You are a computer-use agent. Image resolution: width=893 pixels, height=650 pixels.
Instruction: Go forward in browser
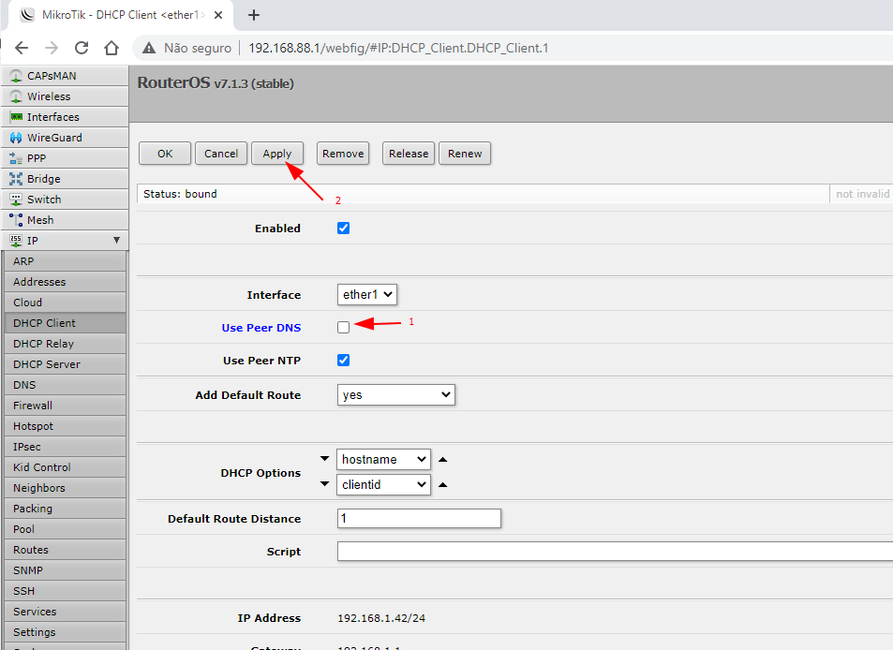pyautogui.click(x=52, y=48)
